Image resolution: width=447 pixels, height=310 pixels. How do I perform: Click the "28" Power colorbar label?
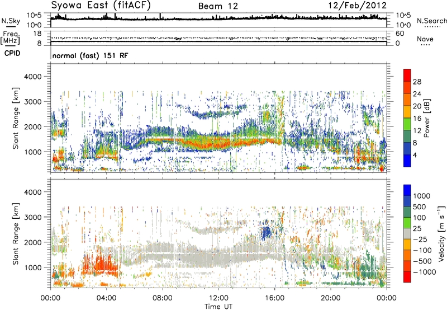tap(417, 82)
